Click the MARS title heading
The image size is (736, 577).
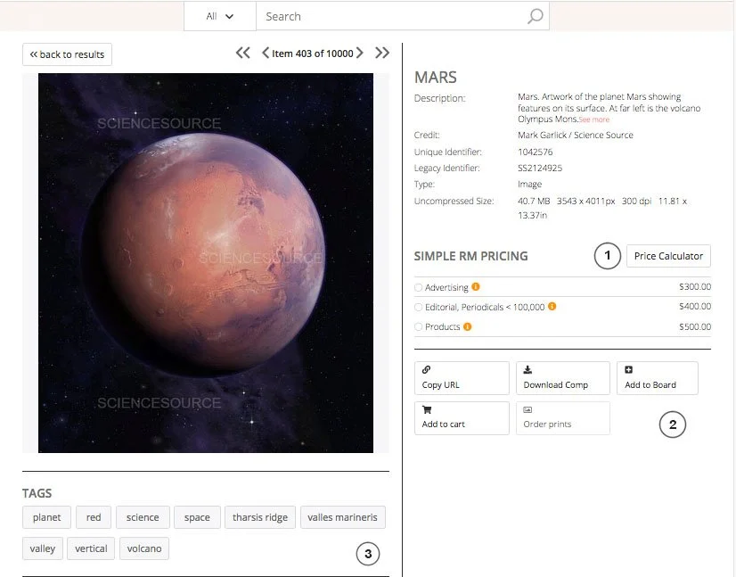(x=435, y=77)
